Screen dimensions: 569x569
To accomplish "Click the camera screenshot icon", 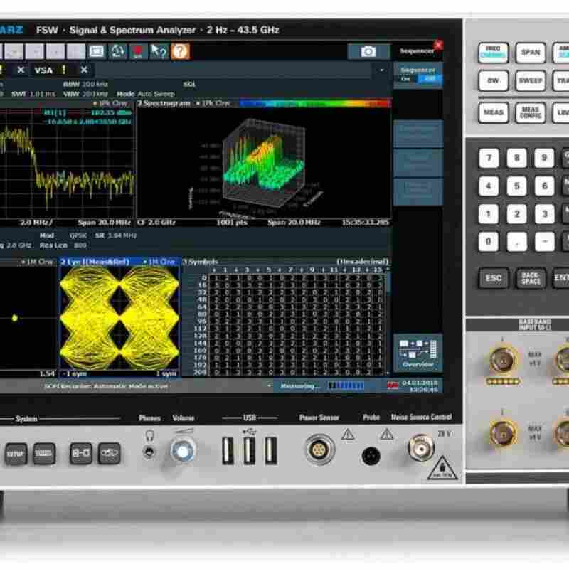I will (368, 51).
